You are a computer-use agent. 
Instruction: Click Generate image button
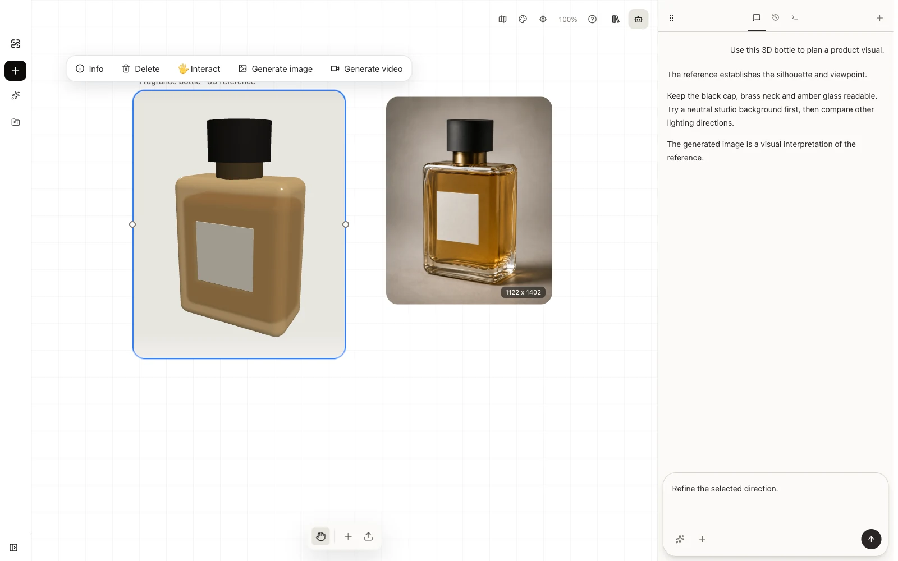pyautogui.click(x=276, y=69)
